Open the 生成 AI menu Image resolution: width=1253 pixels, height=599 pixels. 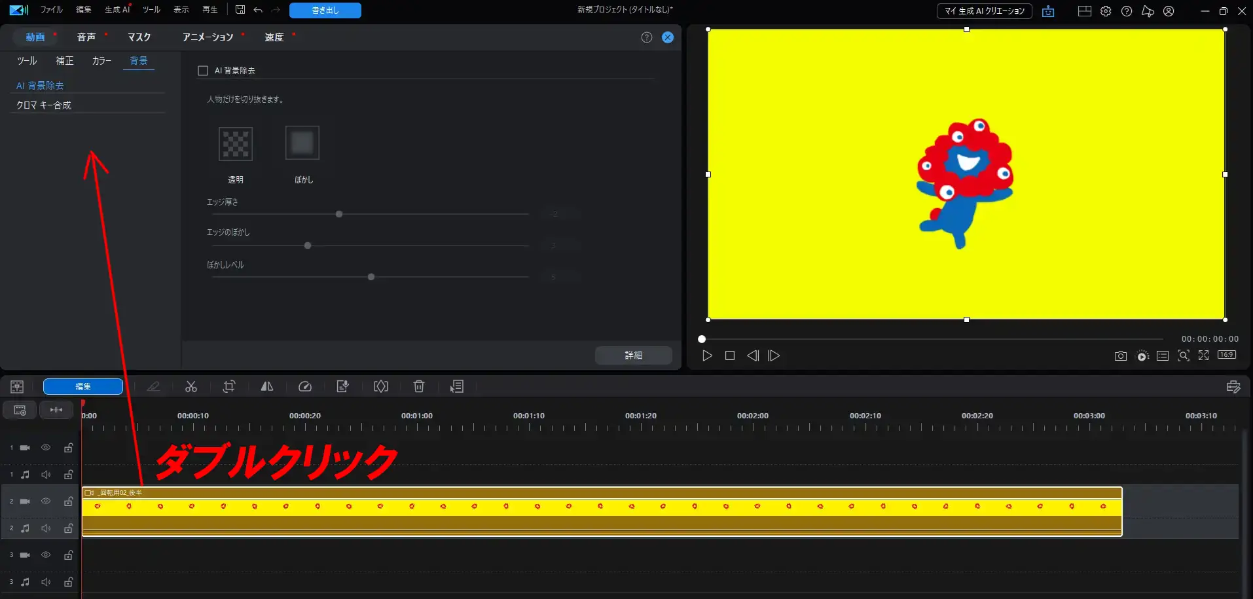click(x=117, y=10)
